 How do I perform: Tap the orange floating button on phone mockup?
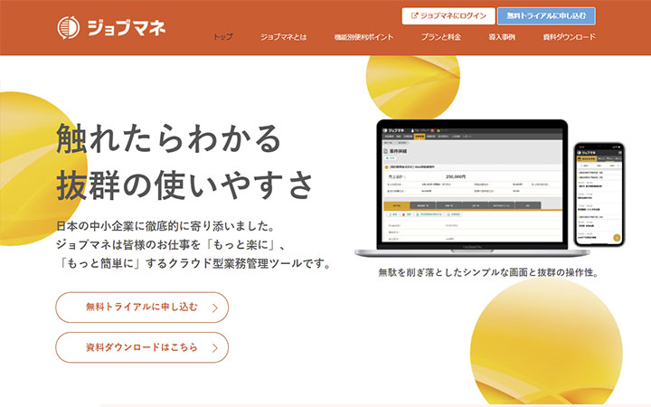click(617, 239)
